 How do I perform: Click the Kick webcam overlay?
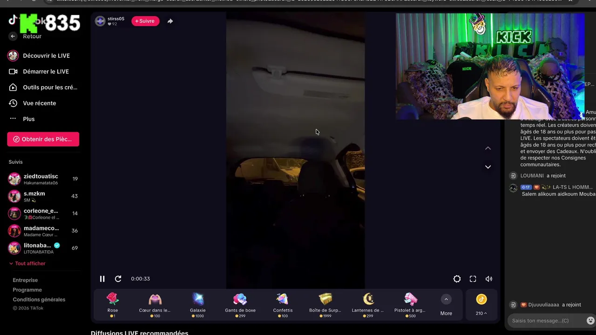(490, 66)
